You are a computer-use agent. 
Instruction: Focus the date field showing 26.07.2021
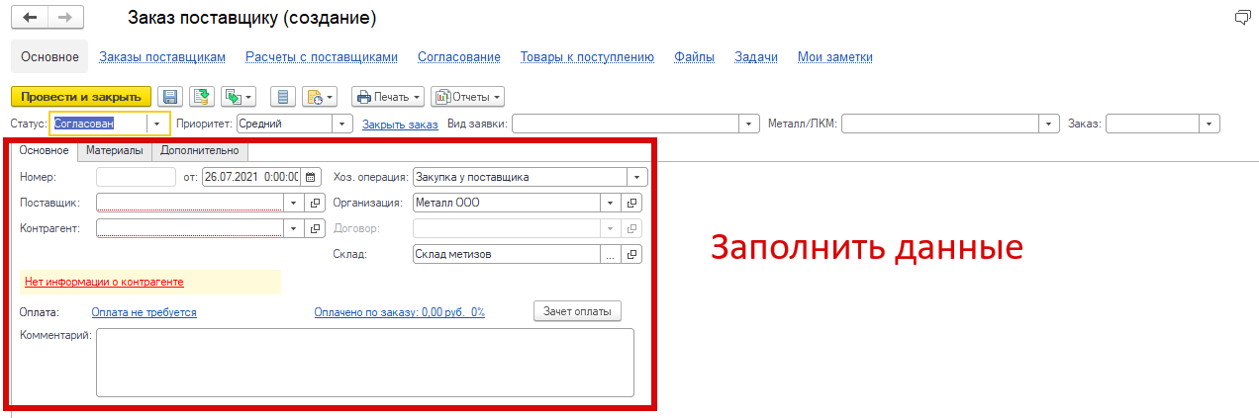[251, 177]
